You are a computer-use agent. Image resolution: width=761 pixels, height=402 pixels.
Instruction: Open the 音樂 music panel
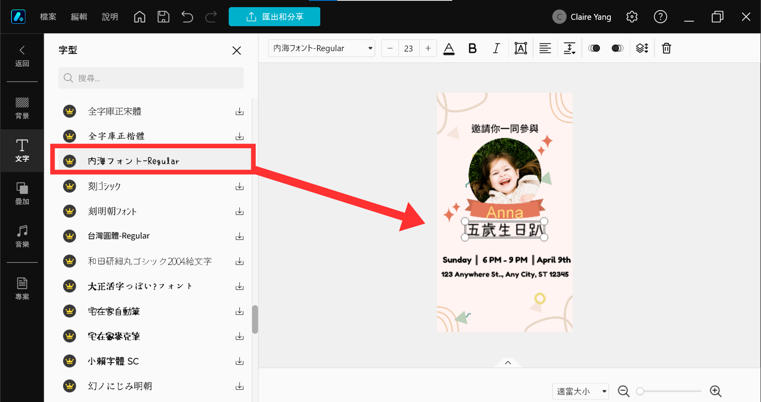(22, 236)
